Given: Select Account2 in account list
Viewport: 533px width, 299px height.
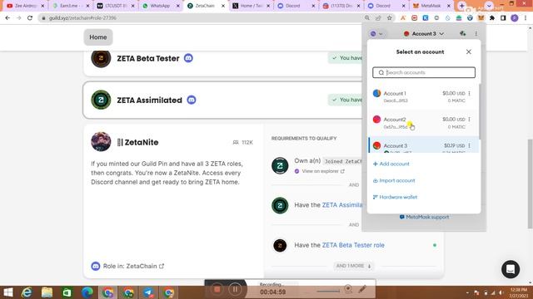Looking at the screenshot, I should tap(424, 123).
